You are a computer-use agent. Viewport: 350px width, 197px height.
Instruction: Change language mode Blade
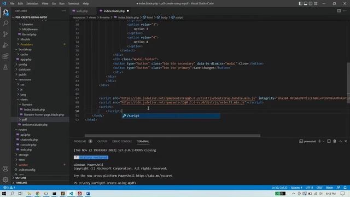(329, 188)
